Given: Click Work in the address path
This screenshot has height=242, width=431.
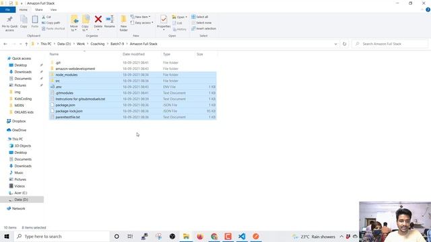Looking at the screenshot, I should pos(81,44).
